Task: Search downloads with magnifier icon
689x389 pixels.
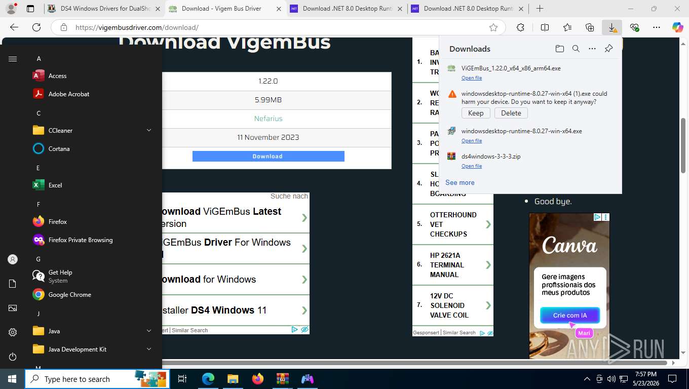Action: click(576, 49)
